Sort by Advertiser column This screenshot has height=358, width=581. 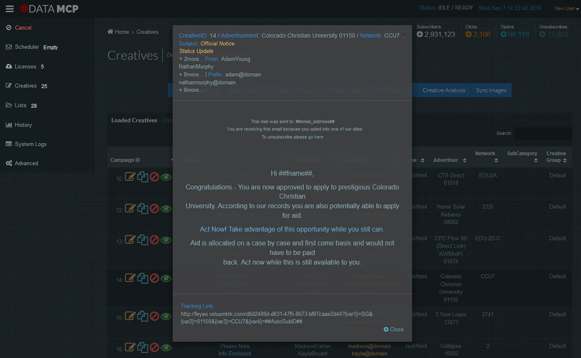coord(449,160)
